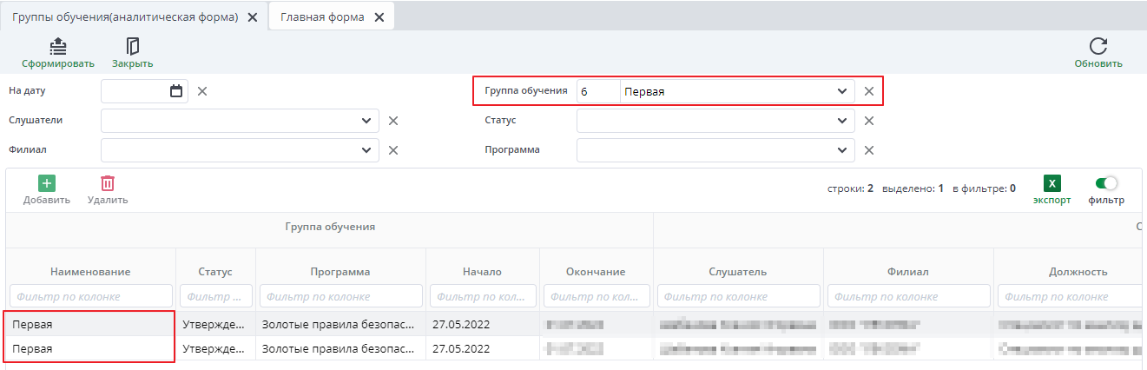Screen dimensions: 1147x370
Task: Toggle the фильтр switch off
Action: click(1105, 183)
